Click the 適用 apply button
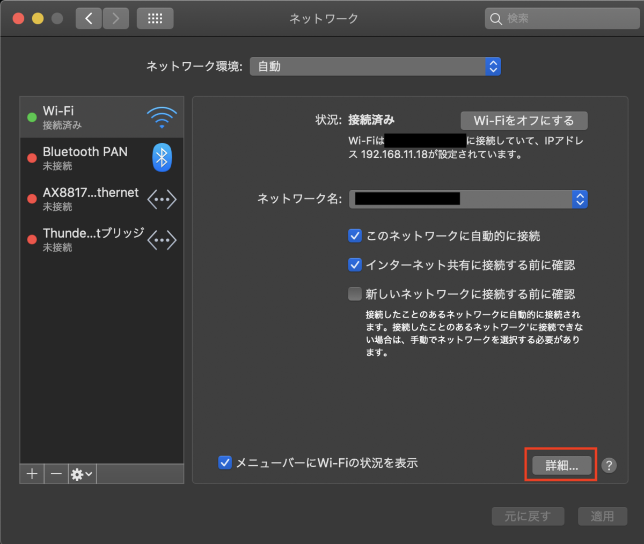The image size is (644, 544). tap(602, 516)
